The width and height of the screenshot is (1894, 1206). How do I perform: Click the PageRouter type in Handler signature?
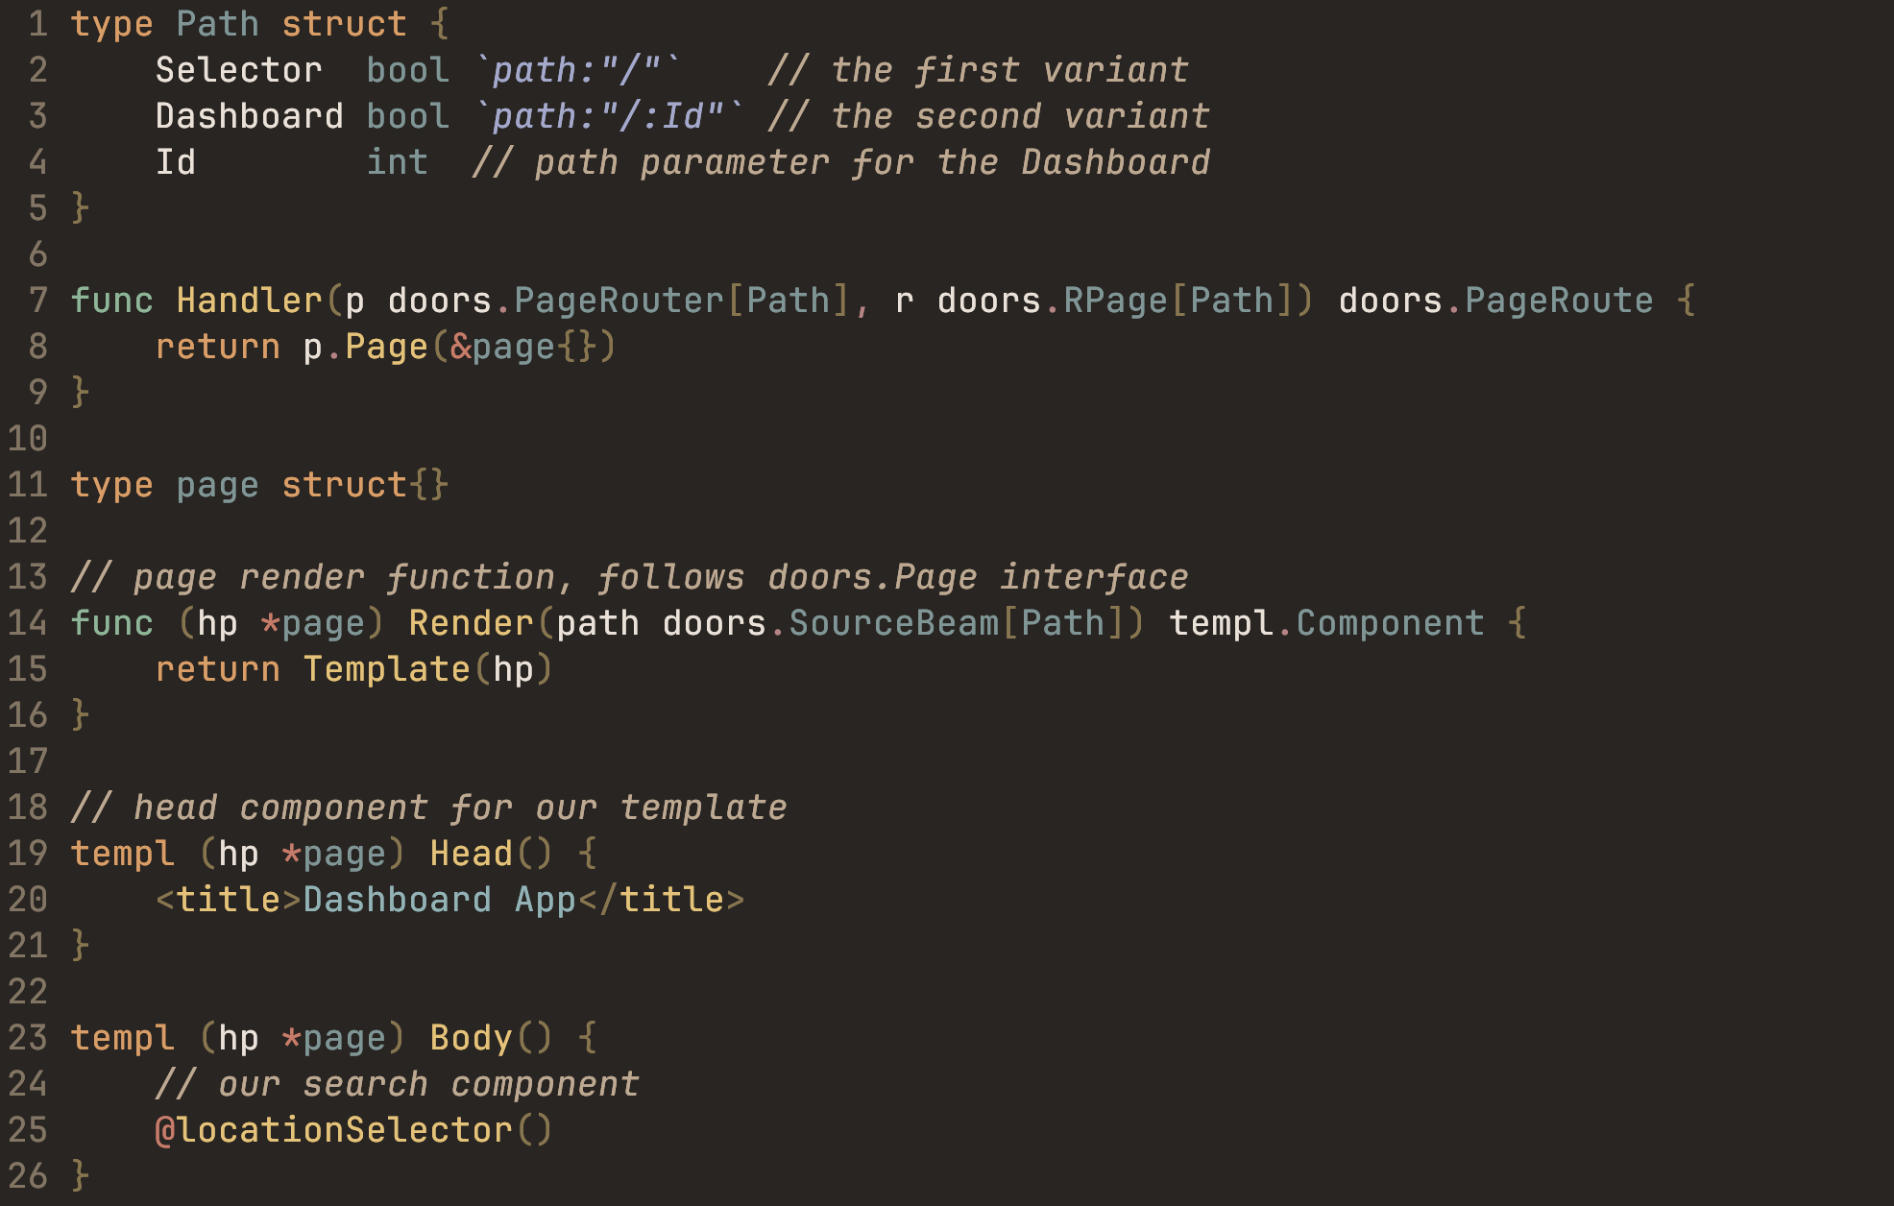(x=619, y=301)
